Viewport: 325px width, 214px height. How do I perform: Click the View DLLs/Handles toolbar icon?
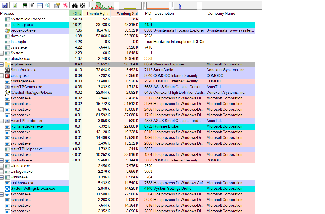47,5
